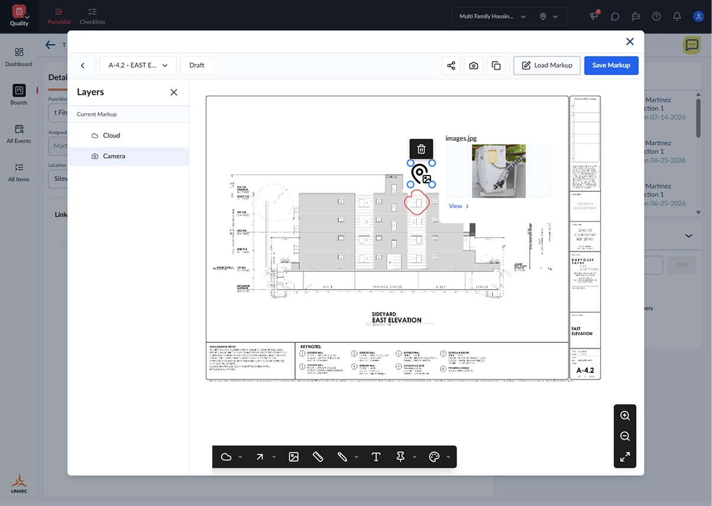Open notifications bell
Viewport: 712px width, 506px height.
(x=677, y=17)
